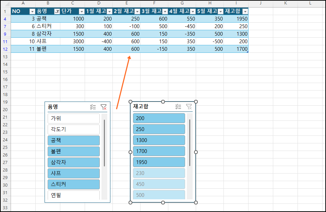
Task: Click the 재고합 slicer title
Action: (141, 107)
